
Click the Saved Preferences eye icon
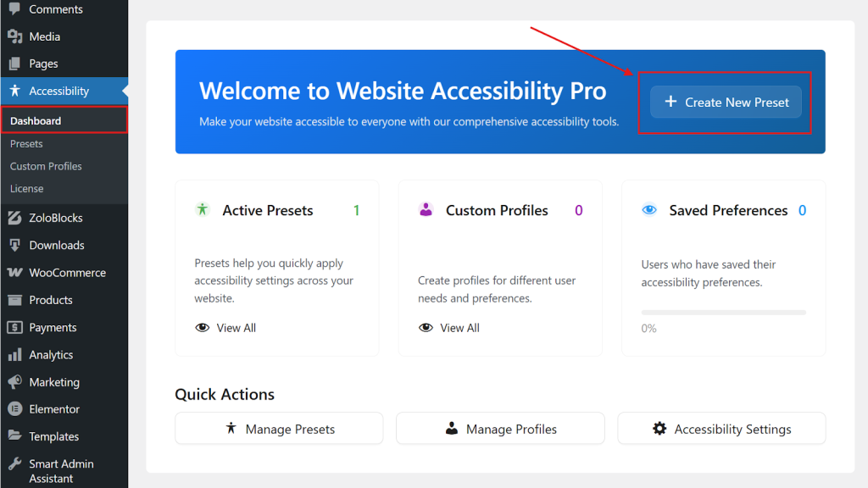(x=649, y=210)
